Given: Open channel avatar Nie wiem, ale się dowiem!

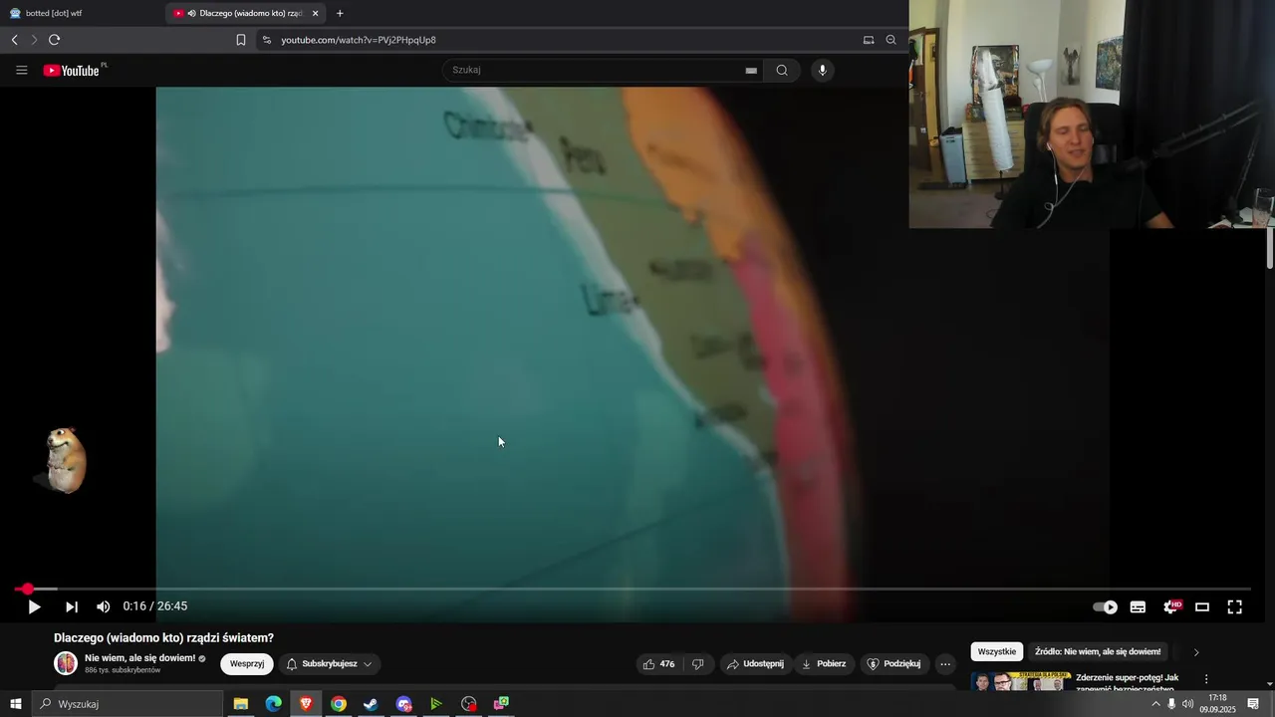Looking at the screenshot, I should (x=66, y=663).
